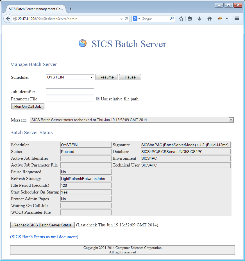
Task: Open a new tab with the plus button
Action: tap(71, 9)
